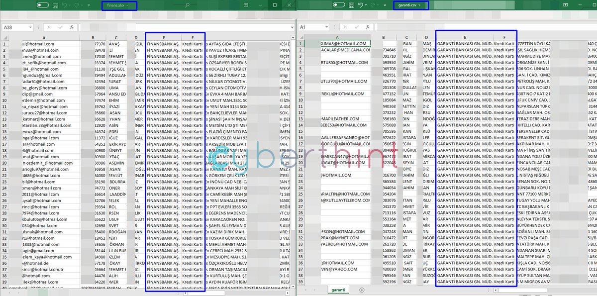
Task: Click cell A1 in the garanti.csv sheet
Action: [x=337, y=44]
